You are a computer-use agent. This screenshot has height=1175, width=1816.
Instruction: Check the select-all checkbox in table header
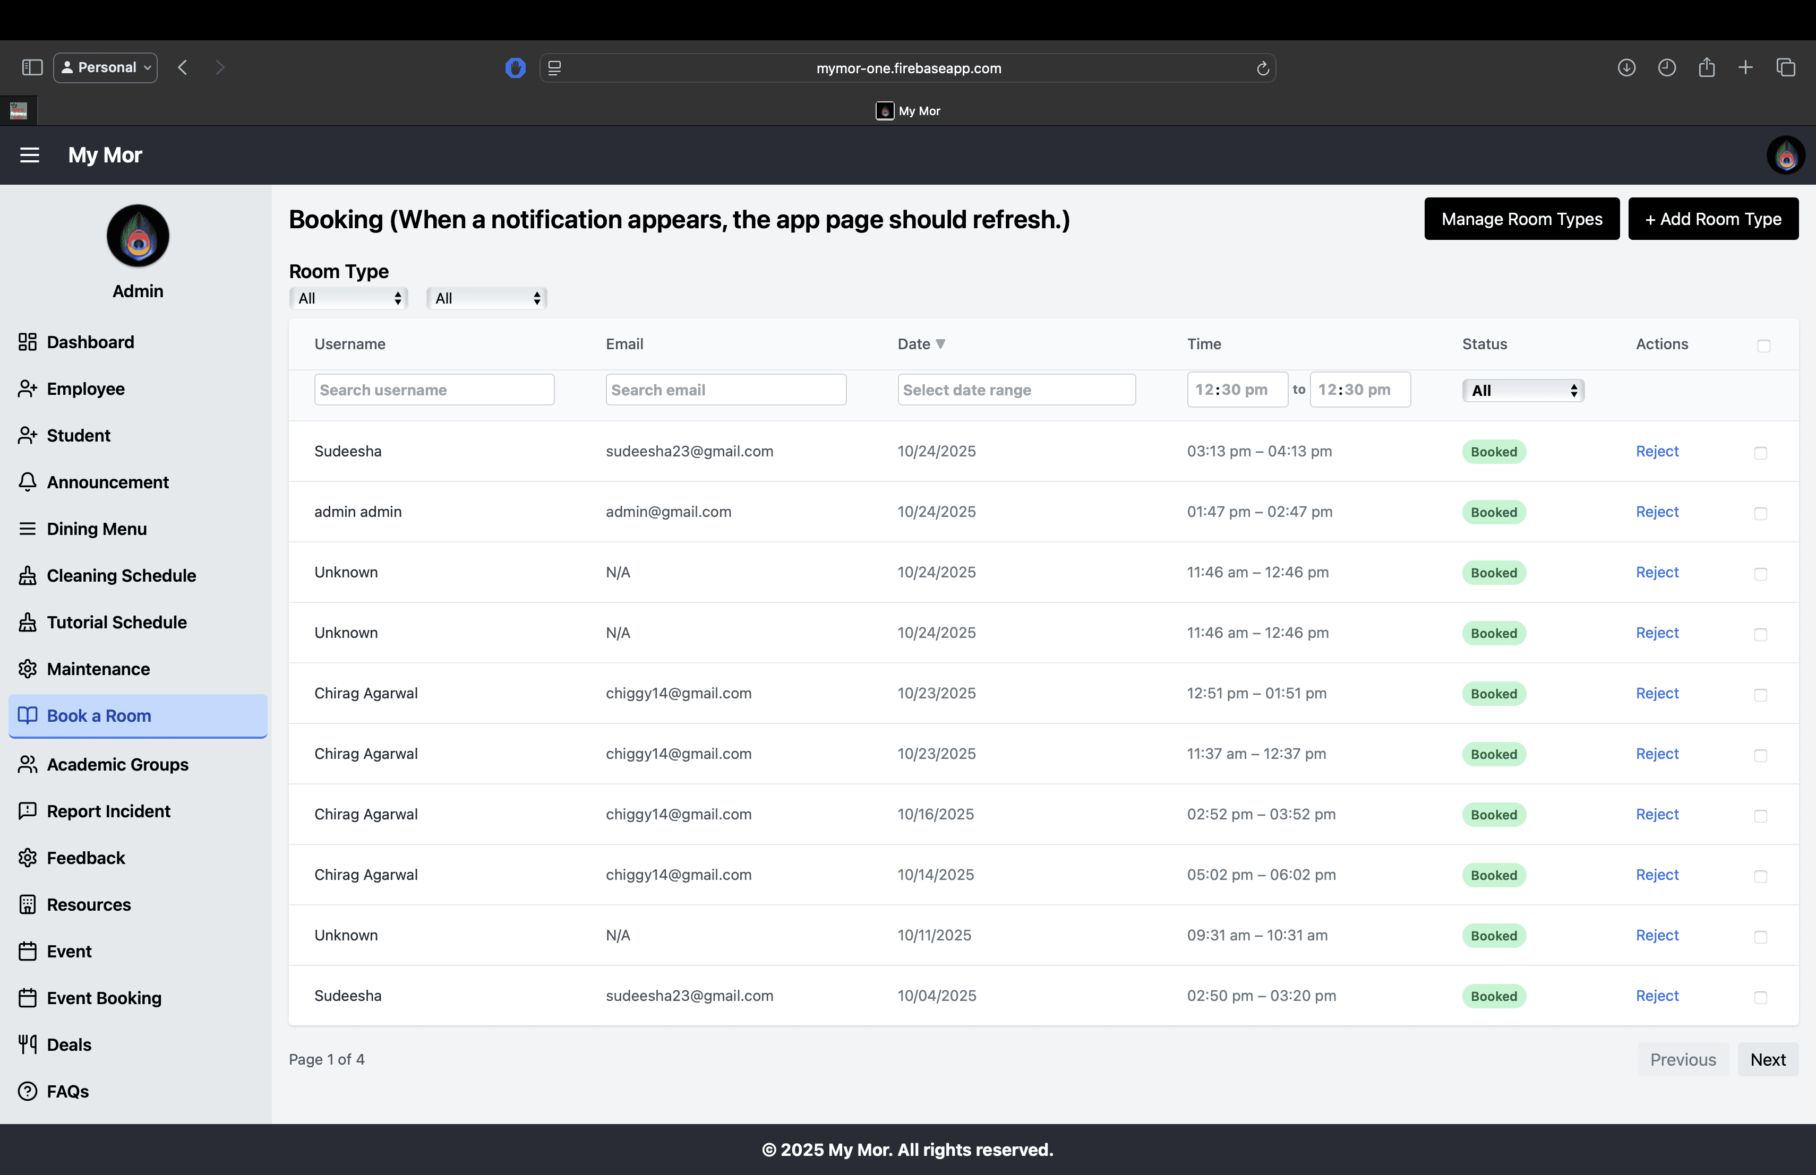1763,345
